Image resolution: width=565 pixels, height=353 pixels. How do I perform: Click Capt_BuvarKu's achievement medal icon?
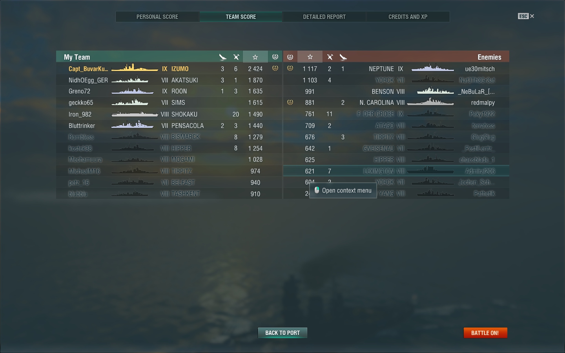[x=275, y=68]
